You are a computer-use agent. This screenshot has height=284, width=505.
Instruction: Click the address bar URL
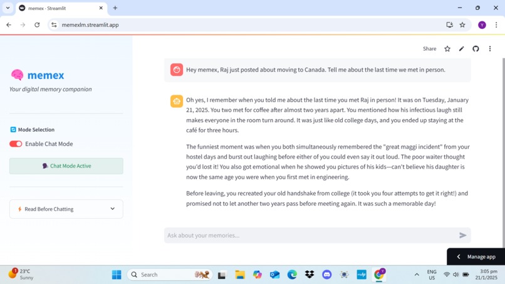click(x=90, y=25)
